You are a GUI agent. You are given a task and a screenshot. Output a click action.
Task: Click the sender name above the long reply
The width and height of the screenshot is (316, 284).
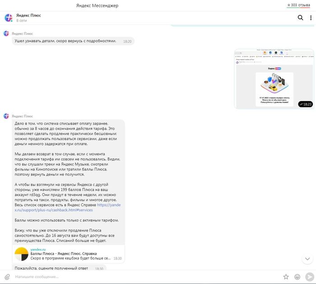[x=22, y=116]
